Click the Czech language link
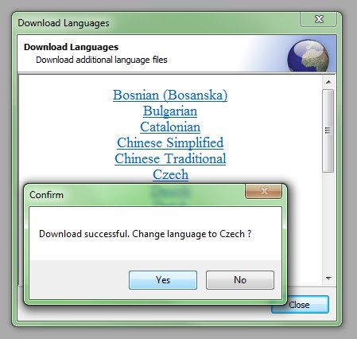The width and height of the screenshot is (357, 339). (170, 174)
